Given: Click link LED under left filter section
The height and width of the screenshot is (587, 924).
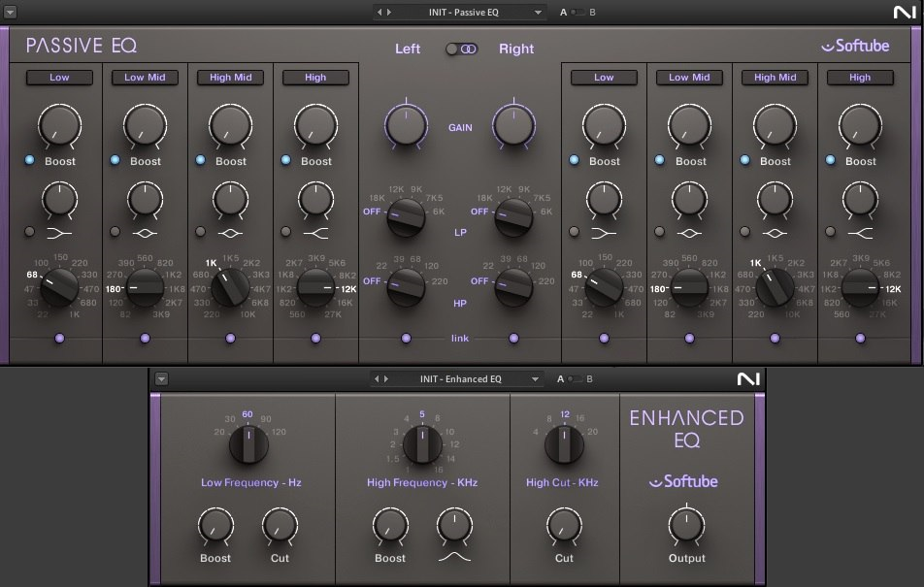Looking at the screenshot, I should [x=406, y=339].
